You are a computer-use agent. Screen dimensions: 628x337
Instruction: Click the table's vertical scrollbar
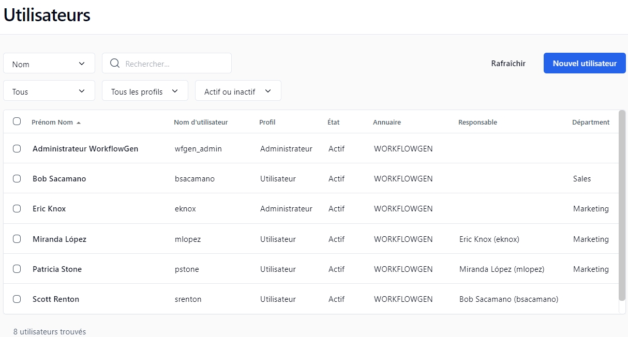point(622,205)
